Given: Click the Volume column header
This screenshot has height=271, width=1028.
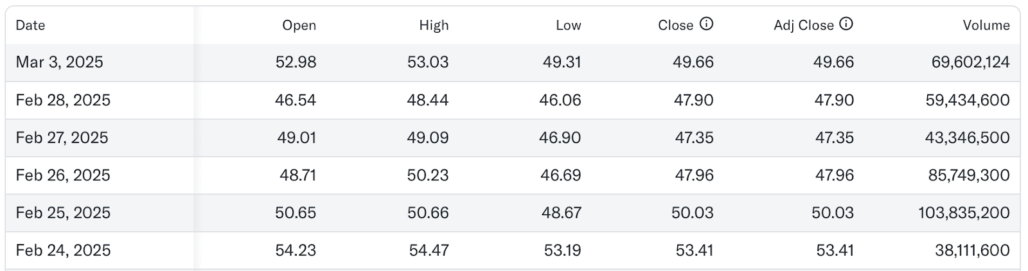Looking at the screenshot, I should [x=986, y=25].
